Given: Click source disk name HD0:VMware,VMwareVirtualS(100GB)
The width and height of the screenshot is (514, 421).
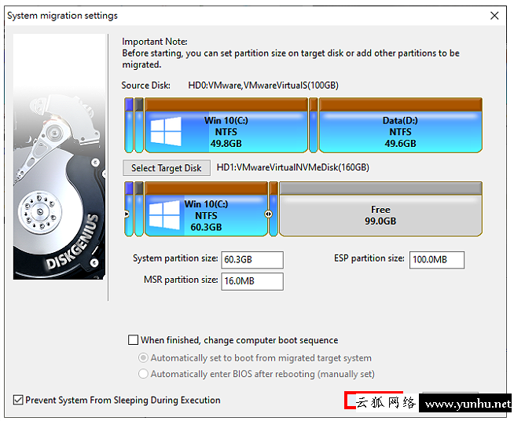Looking at the screenshot, I should tap(263, 86).
